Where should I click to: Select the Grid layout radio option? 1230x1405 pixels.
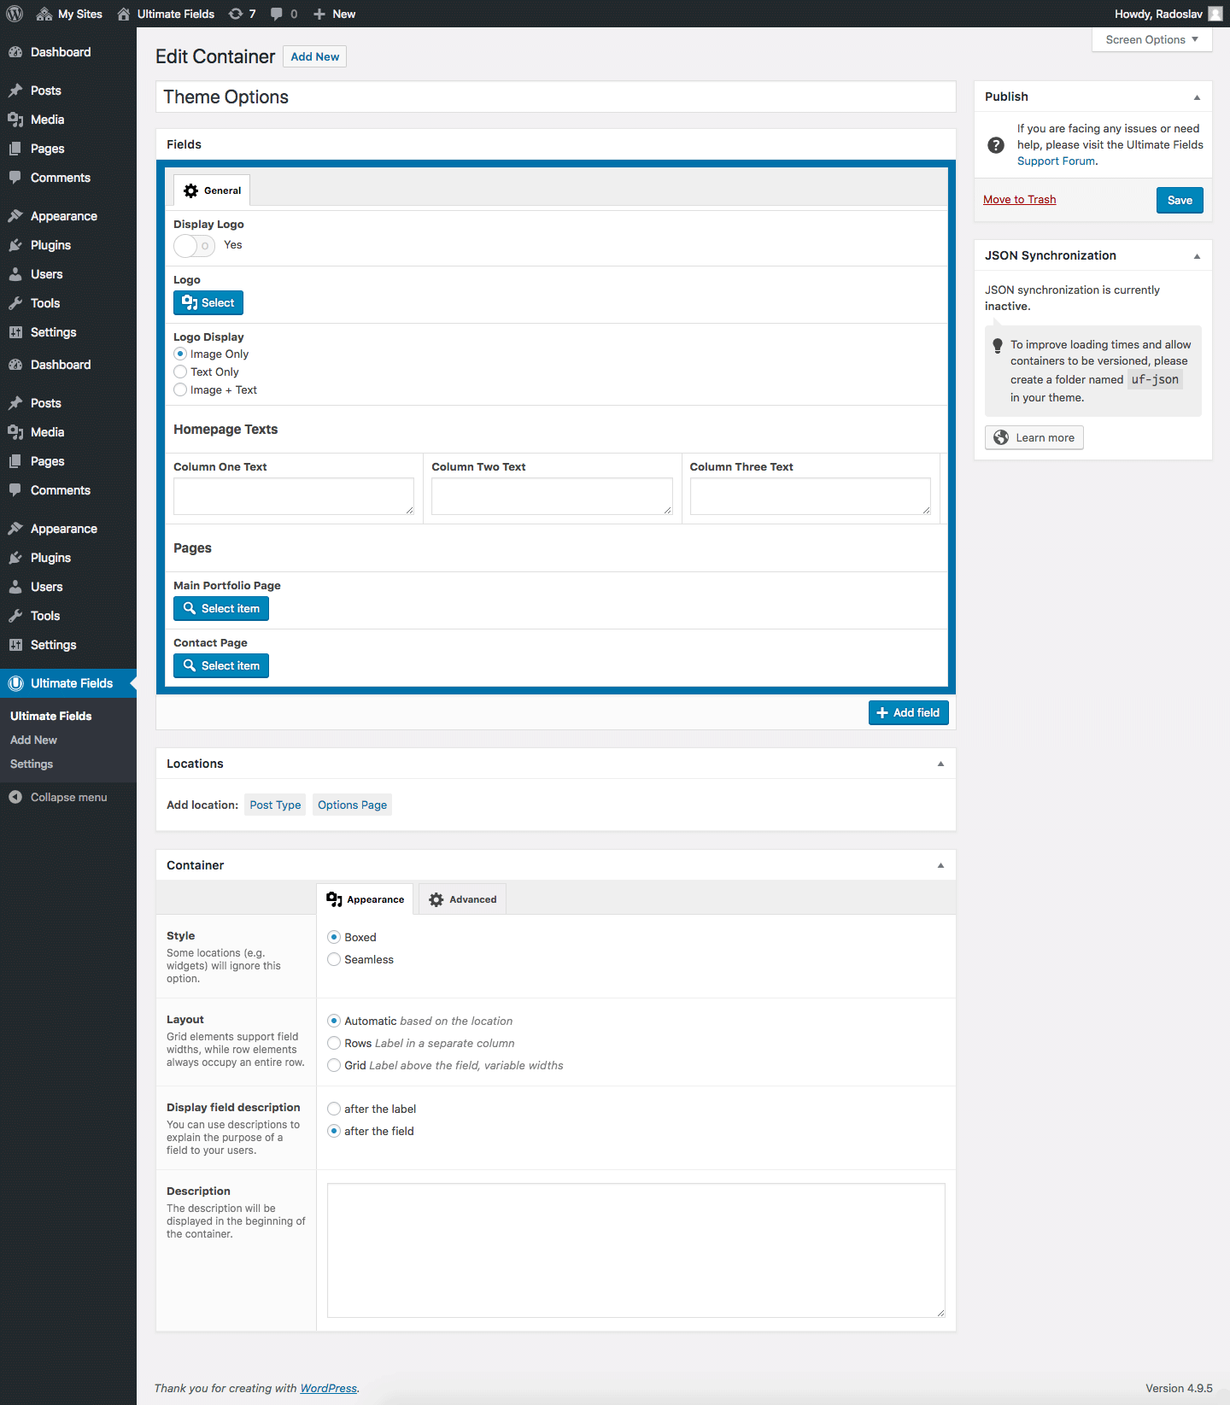tap(334, 1065)
